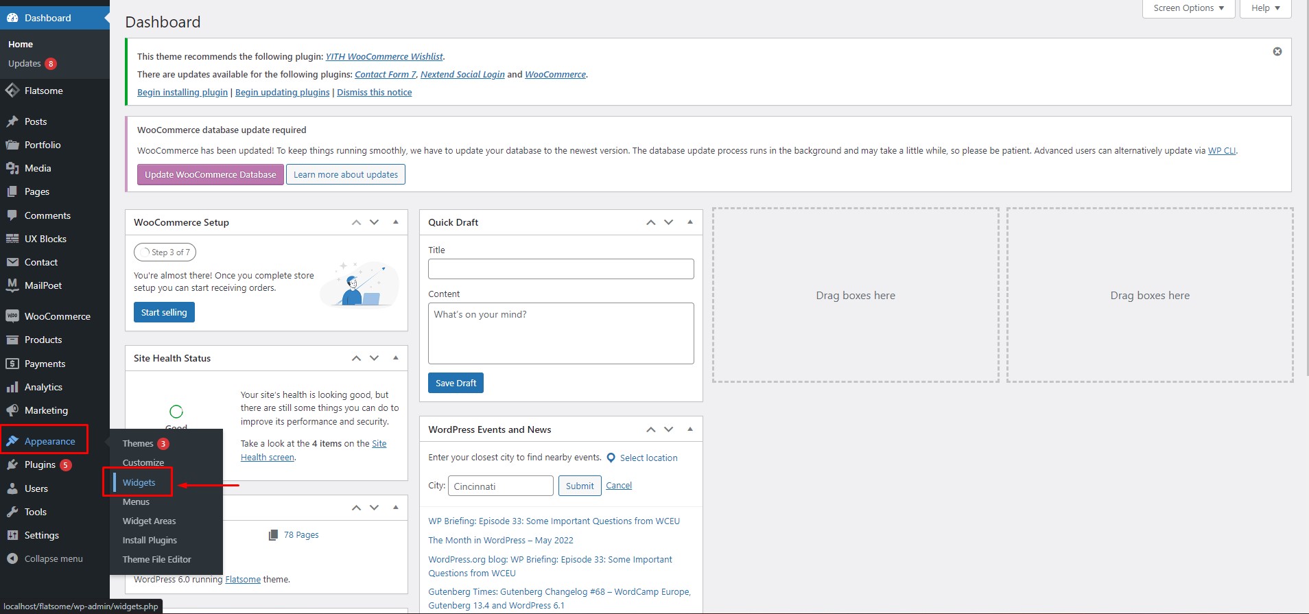The image size is (1309, 614).
Task: Click the Pages icon in sidebar
Action: click(12, 191)
